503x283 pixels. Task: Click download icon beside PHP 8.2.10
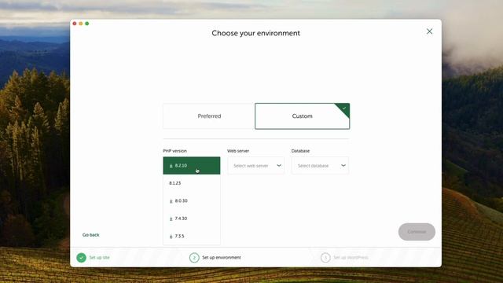tap(171, 166)
